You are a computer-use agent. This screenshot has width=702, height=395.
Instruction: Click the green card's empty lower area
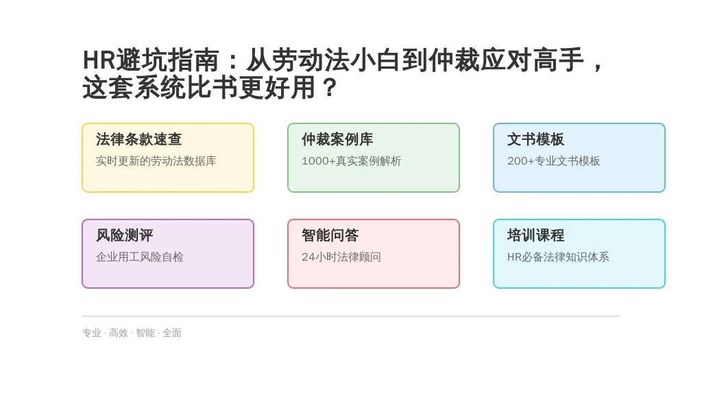pos(374,180)
